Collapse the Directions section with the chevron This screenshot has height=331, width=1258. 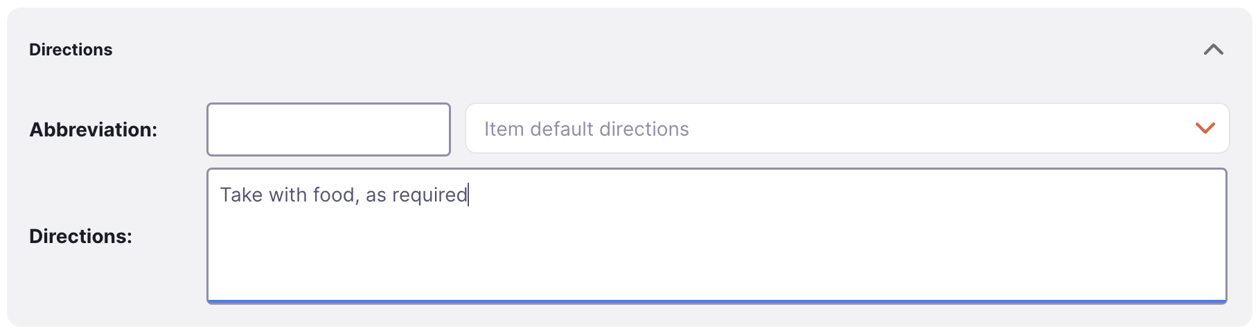coord(1213,50)
